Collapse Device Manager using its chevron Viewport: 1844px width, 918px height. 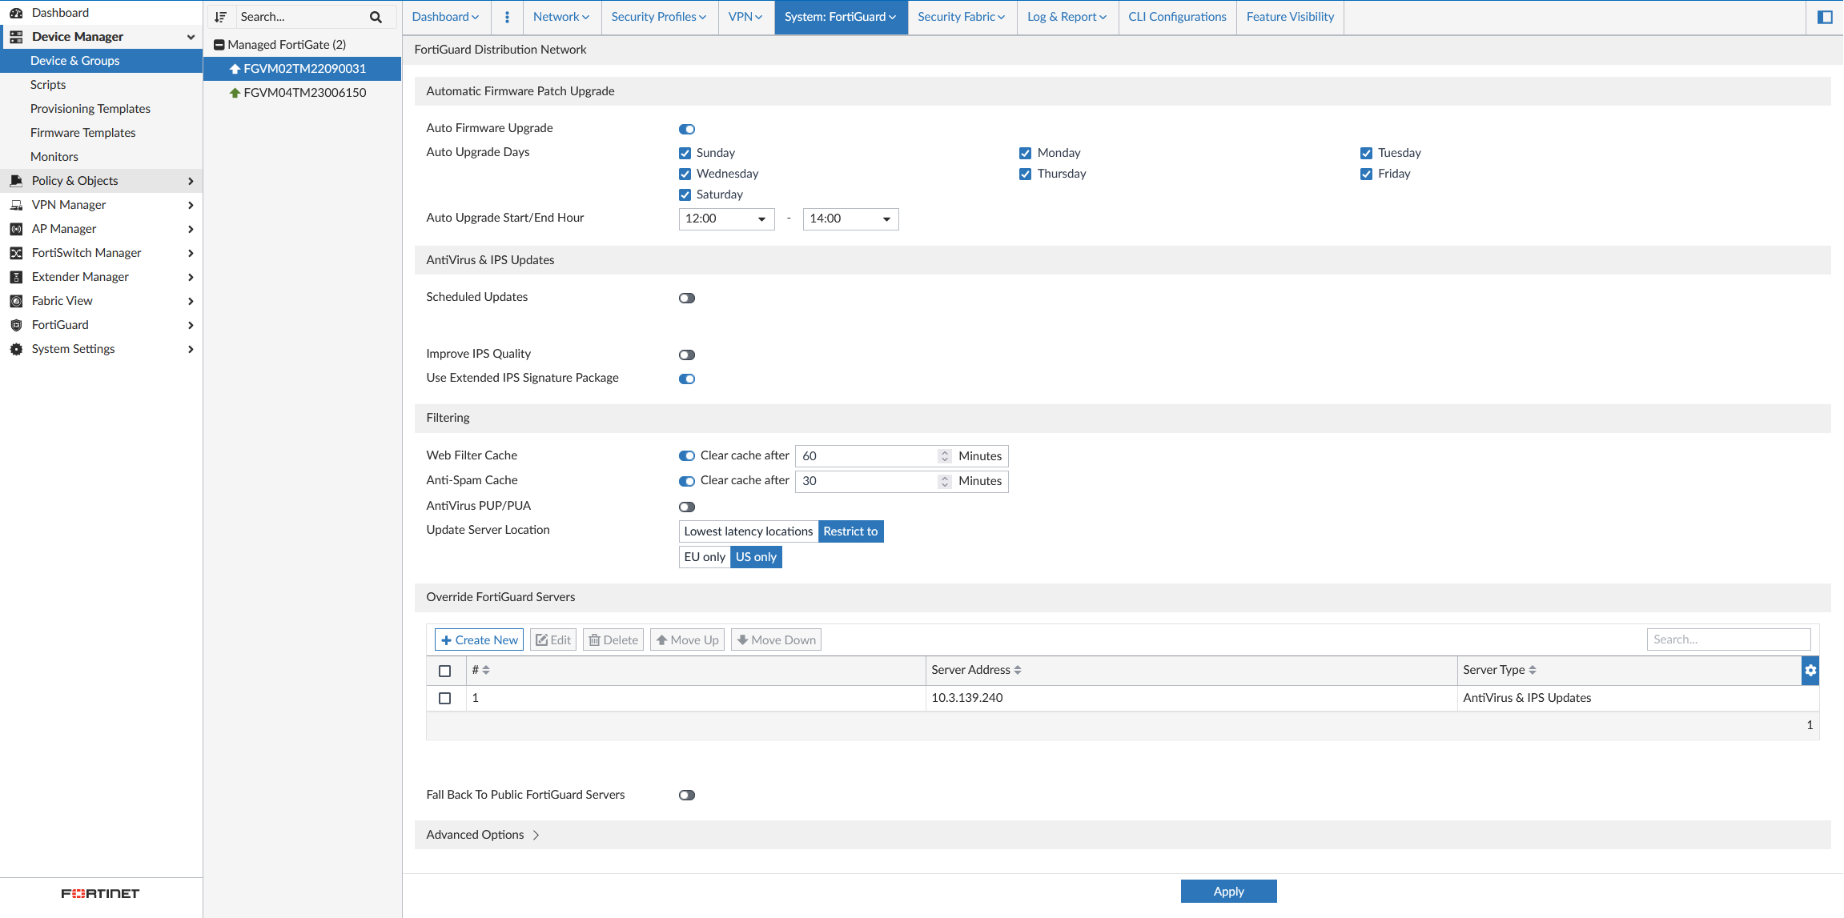[x=191, y=37]
